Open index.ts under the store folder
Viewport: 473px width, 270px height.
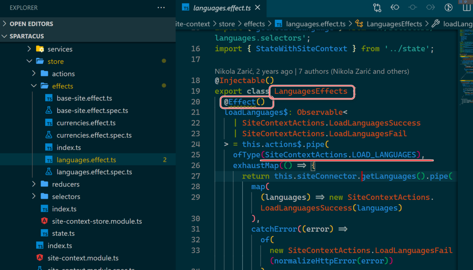pyautogui.click(x=64, y=209)
